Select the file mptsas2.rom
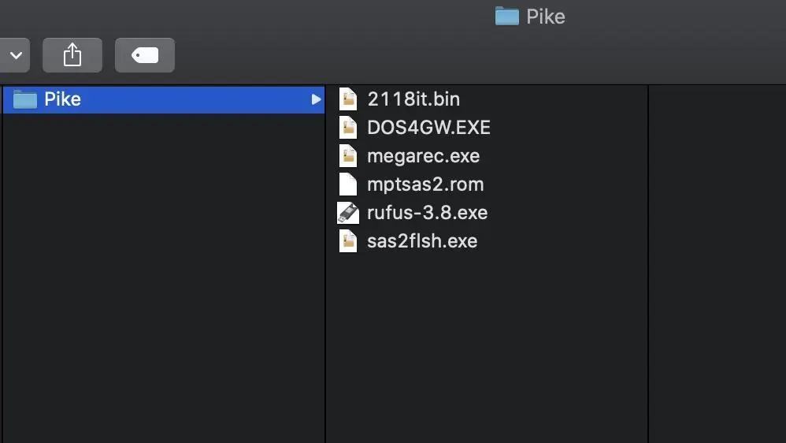Screen dimensions: 786x443 (x=425, y=184)
